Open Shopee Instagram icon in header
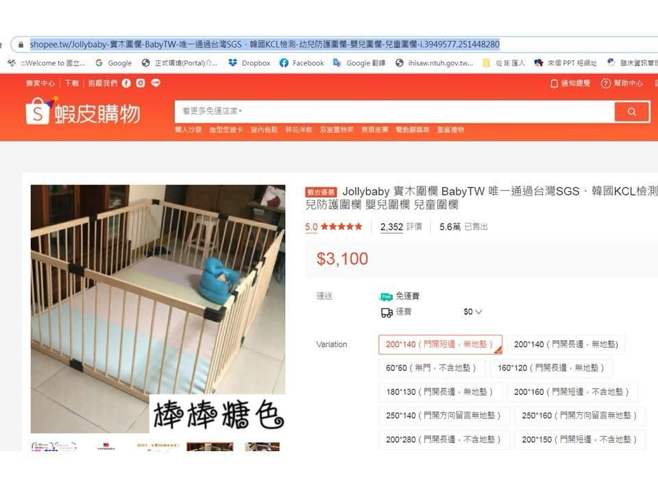Image resolution: width=658 pixels, height=493 pixels. [141, 83]
